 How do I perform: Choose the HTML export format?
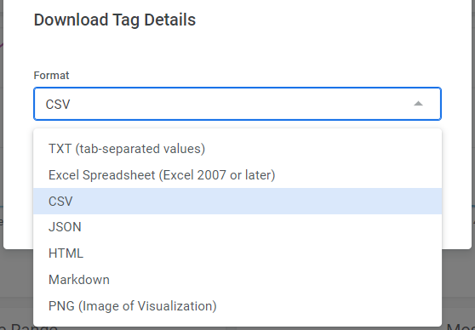tap(237, 253)
